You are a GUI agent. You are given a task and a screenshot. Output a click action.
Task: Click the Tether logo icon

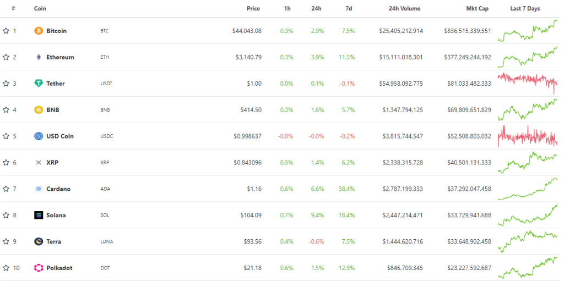(39, 84)
